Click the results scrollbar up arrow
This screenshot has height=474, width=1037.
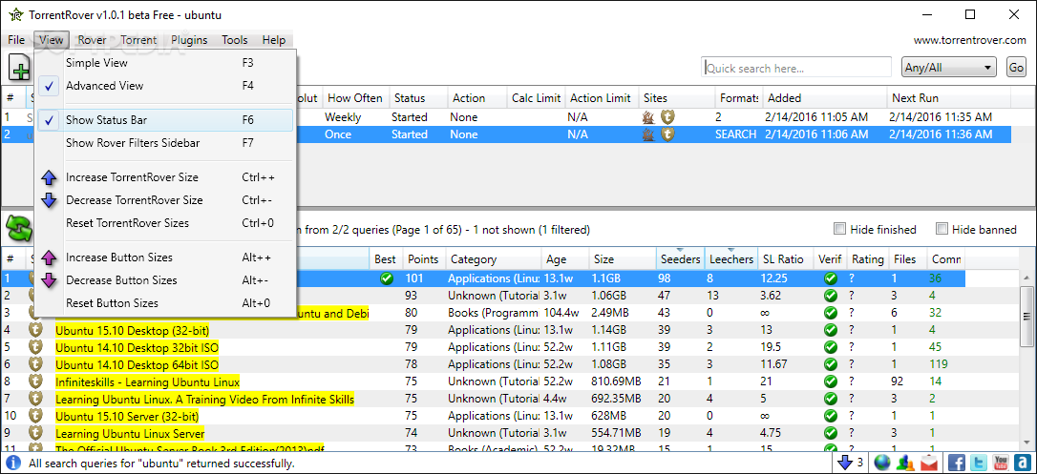pos(1026,278)
